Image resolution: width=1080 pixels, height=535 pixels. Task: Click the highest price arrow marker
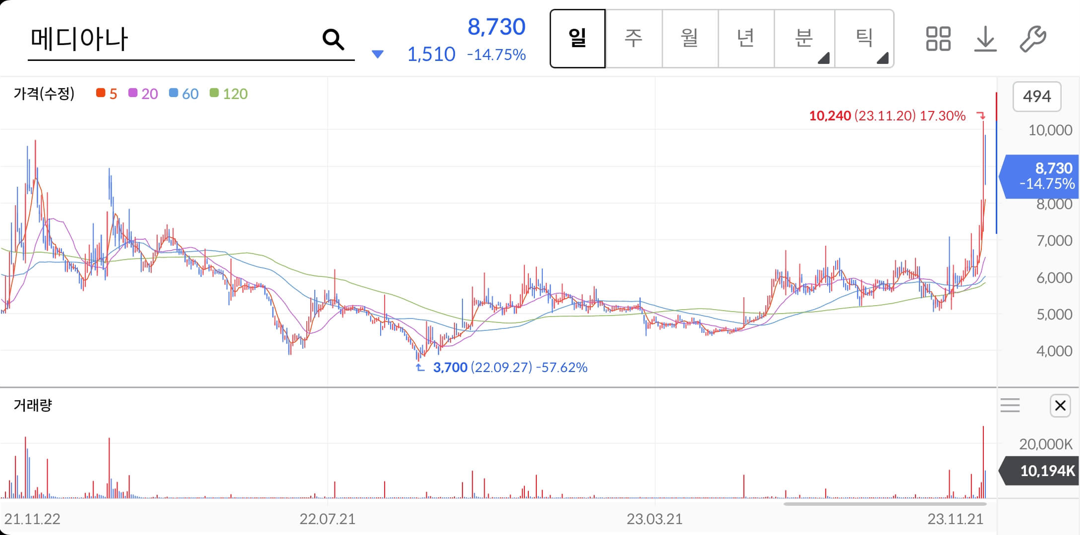(980, 115)
